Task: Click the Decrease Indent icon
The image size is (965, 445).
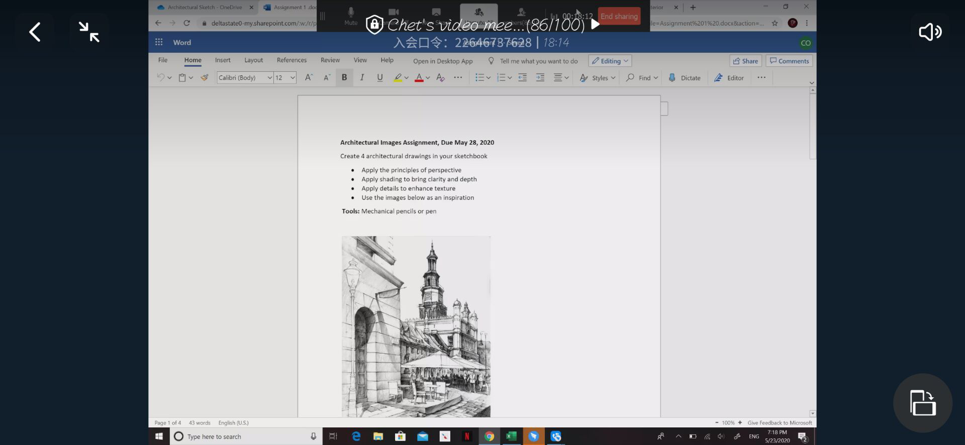Action: tap(523, 77)
